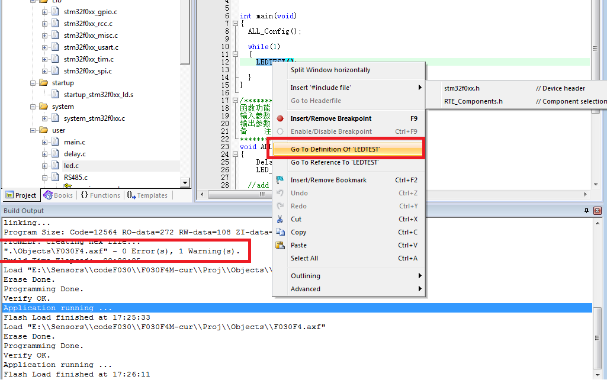607x383 pixels.
Task: Select RS485.c in project tree
Action: 75,177
